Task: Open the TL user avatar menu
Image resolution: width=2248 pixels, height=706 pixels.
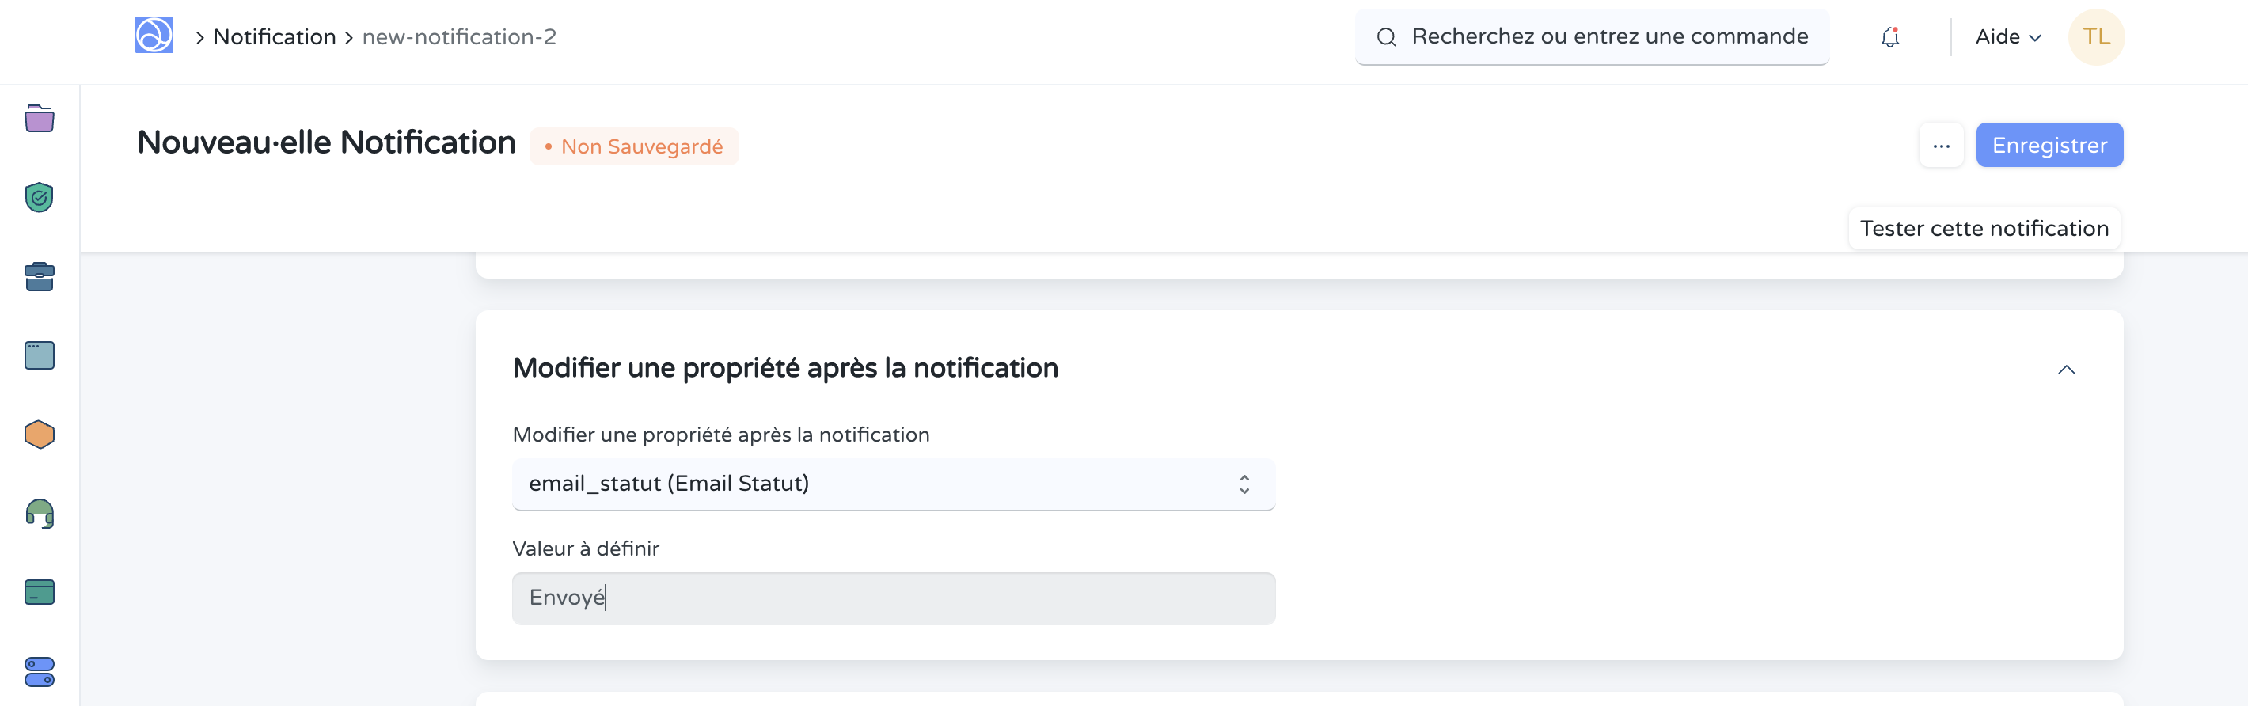Action: coord(2095,36)
